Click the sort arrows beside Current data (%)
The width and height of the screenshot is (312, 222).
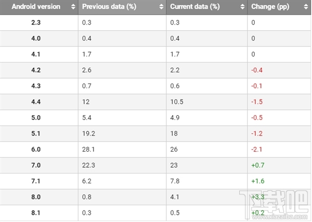241,7
